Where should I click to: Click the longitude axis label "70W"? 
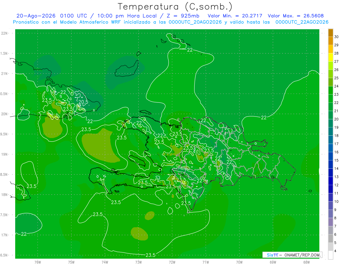pyautogui.click(x=239, y=262)
